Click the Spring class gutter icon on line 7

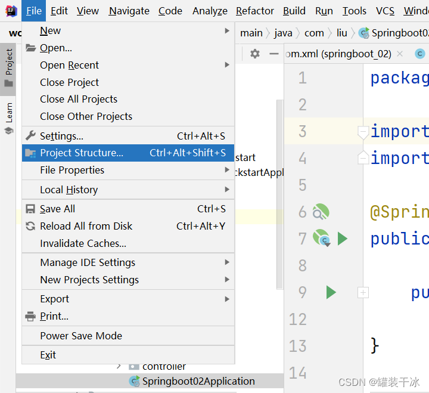(x=322, y=238)
